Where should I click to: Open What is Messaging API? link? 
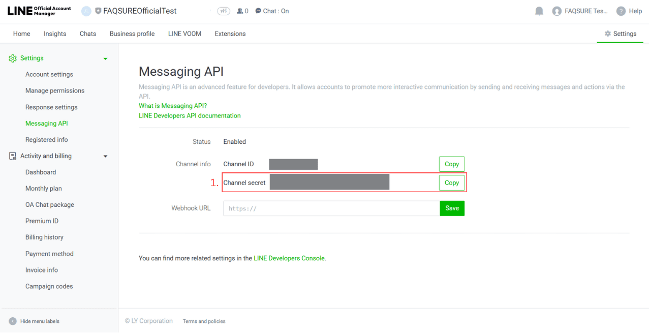click(173, 106)
